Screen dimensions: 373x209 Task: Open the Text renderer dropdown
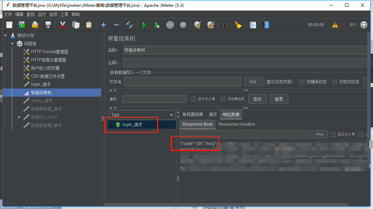point(142,115)
